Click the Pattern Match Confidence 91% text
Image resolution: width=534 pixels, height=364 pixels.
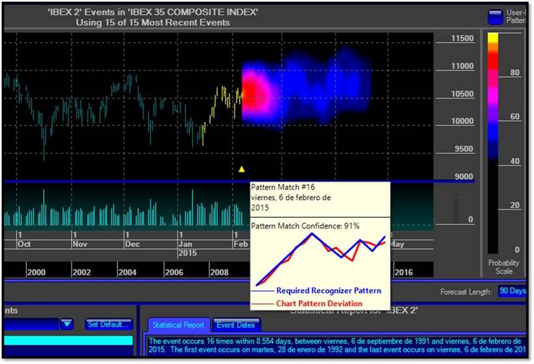305,226
